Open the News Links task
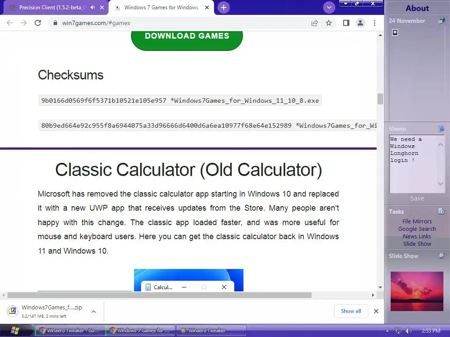 coord(417,236)
